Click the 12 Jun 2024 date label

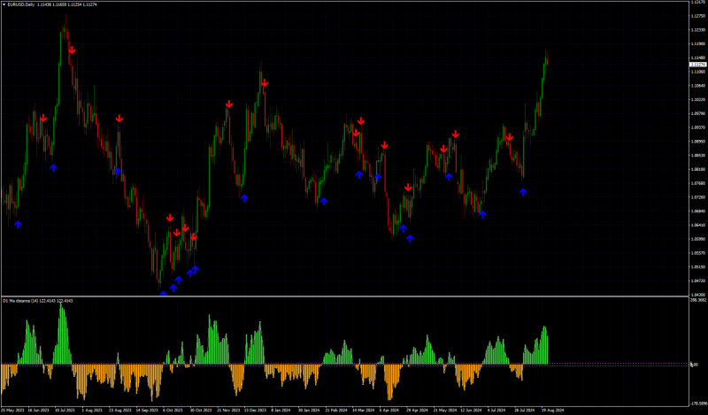[x=471, y=411]
